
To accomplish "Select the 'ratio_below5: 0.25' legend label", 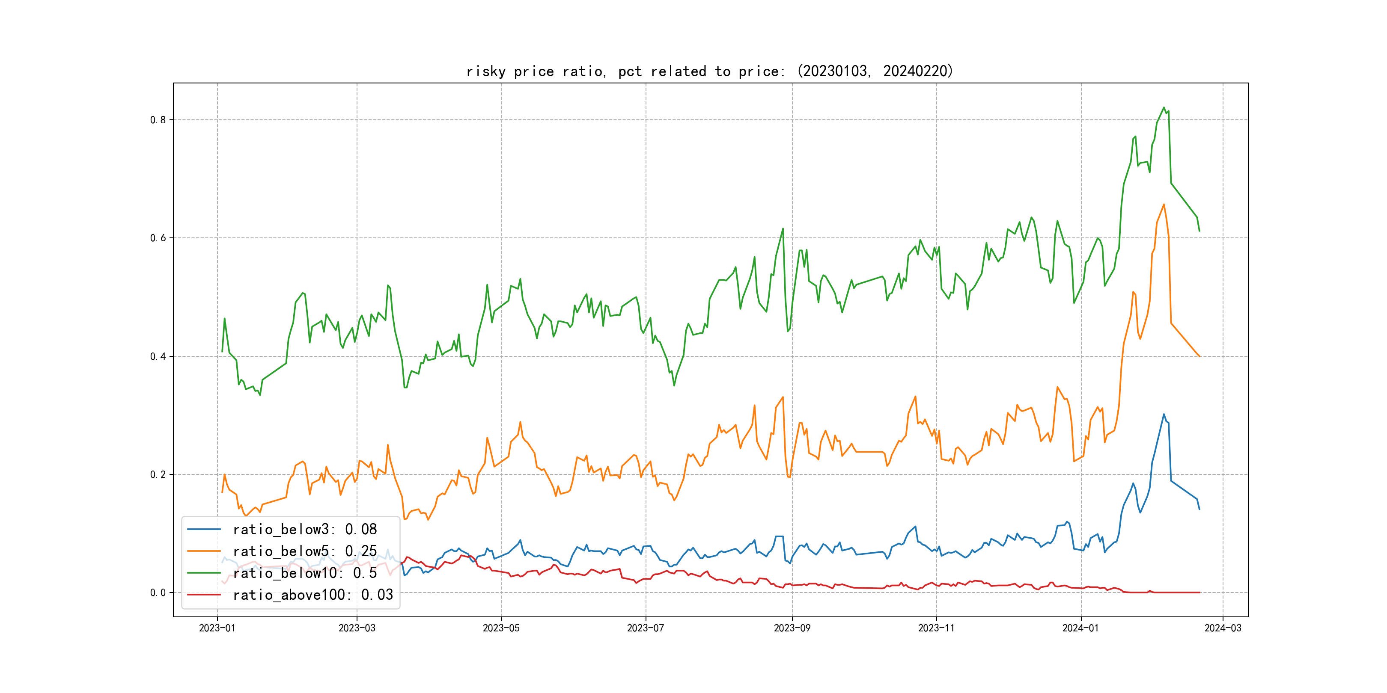I will click(x=305, y=551).
